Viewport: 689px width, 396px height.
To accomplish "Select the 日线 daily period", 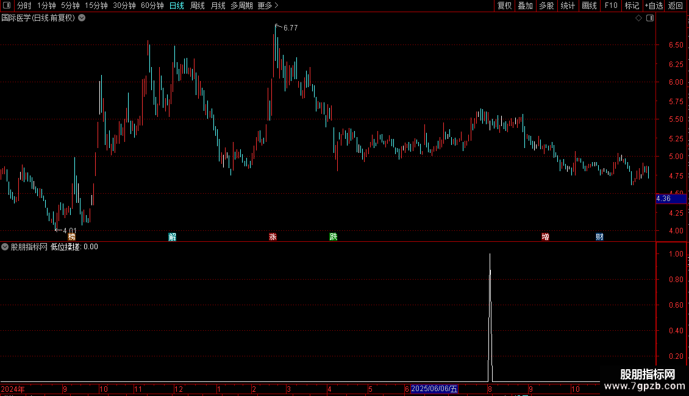I will pyautogui.click(x=177, y=5).
